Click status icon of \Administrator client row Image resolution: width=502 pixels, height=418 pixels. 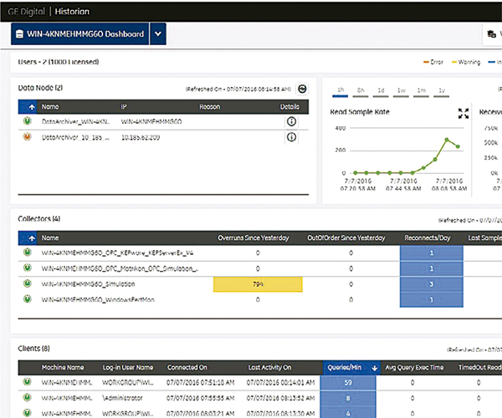click(28, 397)
